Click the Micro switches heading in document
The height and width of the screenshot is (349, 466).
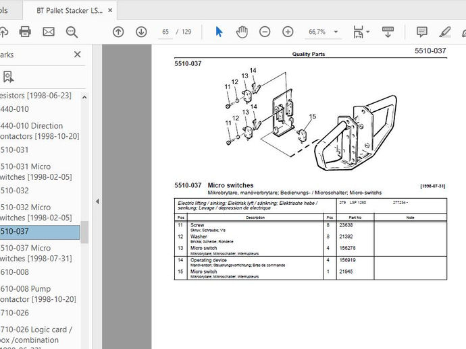point(230,185)
